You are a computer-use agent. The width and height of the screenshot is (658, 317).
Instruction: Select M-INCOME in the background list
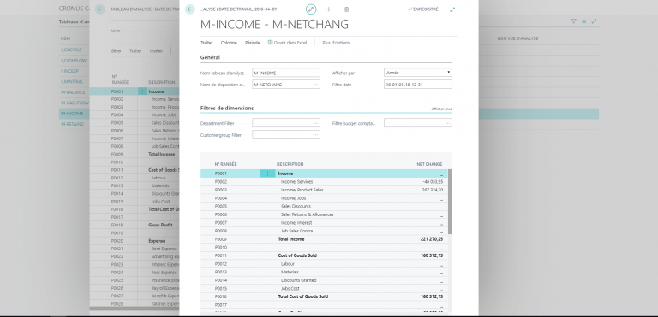72,114
